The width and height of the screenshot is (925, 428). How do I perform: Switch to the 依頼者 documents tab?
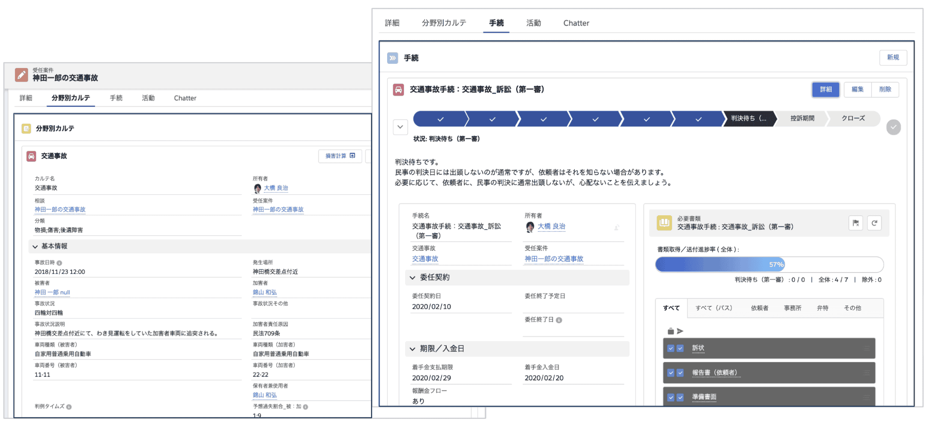[759, 308]
